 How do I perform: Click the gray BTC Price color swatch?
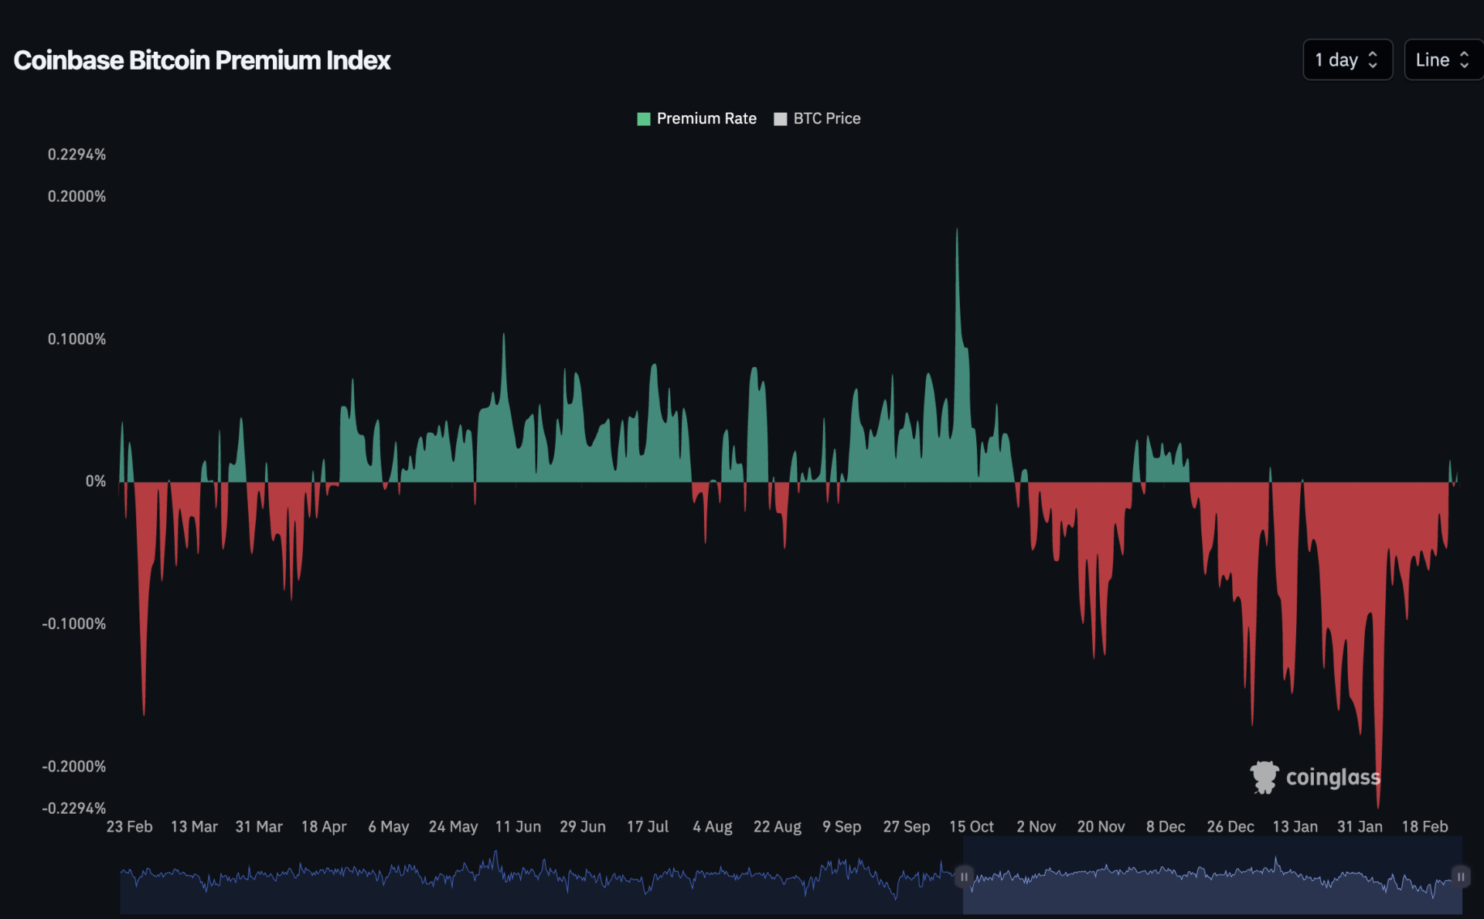tap(781, 119)
